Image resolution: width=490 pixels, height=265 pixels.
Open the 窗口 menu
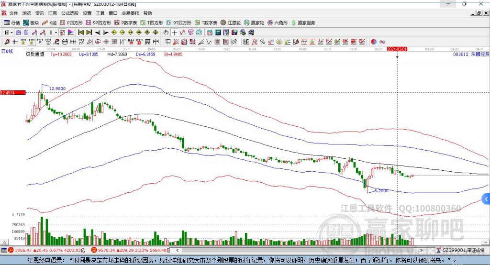pos(113,13)
